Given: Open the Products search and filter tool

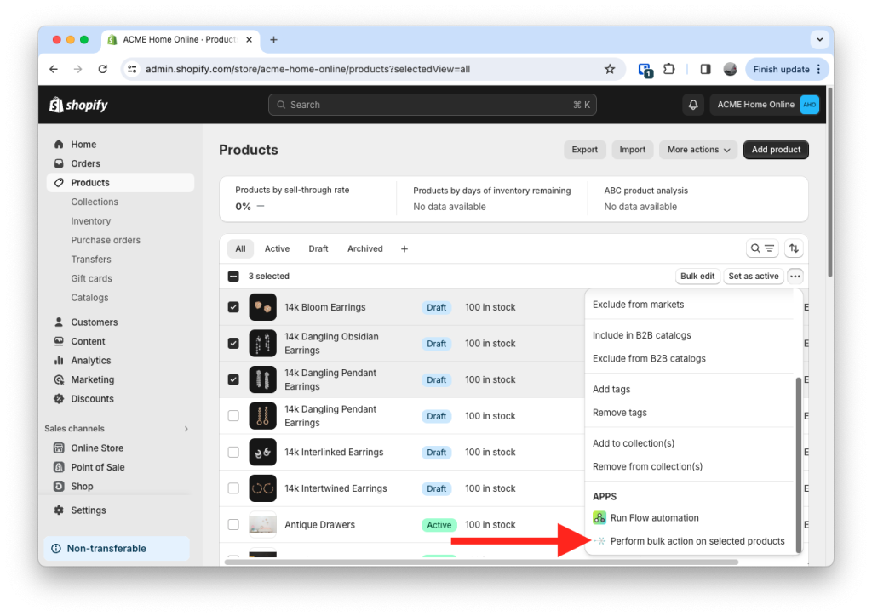Looking at the screenshot, I should click(762, 248).
